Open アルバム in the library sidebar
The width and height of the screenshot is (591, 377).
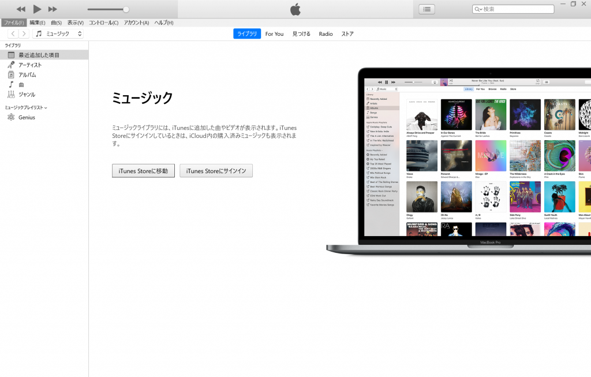27,75
